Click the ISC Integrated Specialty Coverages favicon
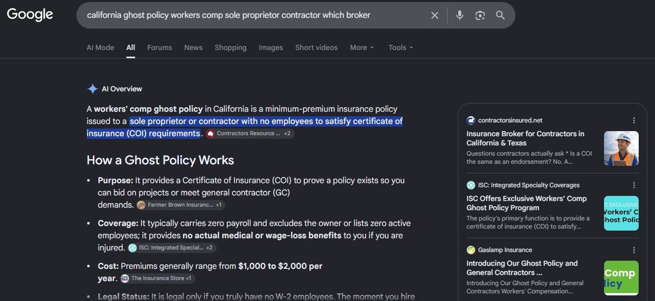The width and height of the screenshot is (655, 301). click(x=471, y=185)
